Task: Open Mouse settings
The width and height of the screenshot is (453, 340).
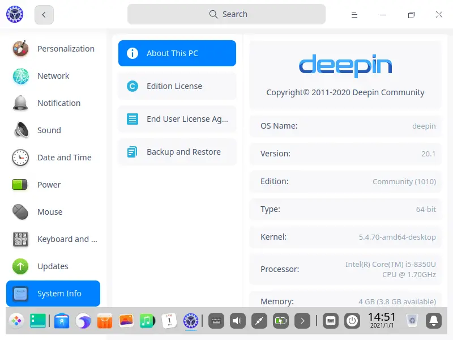Action: (x=53, y=212)
